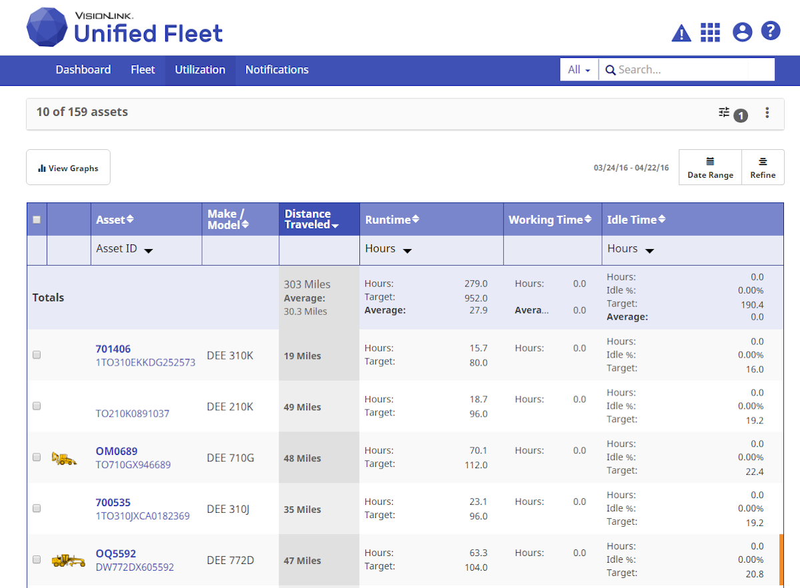Screen dimensions: 800x588
Task: Toggle the select-all assets checkbox
Action: click(x=37, y=218)
